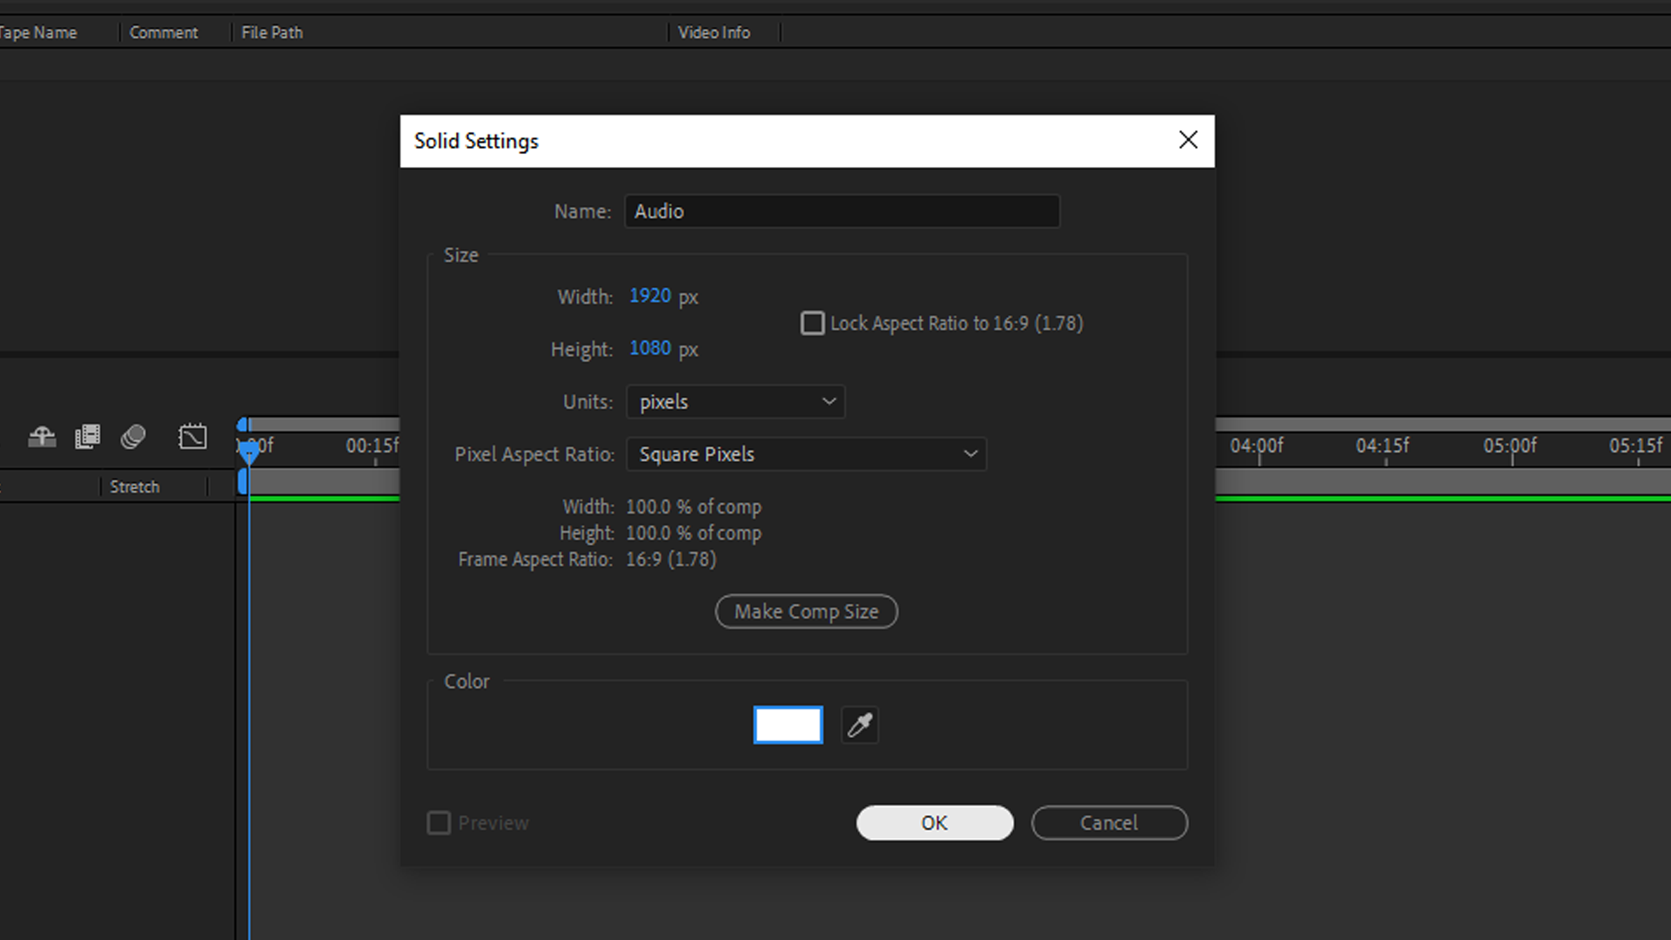
Task: Click the Video Info tab
Action: click(713, 32)
